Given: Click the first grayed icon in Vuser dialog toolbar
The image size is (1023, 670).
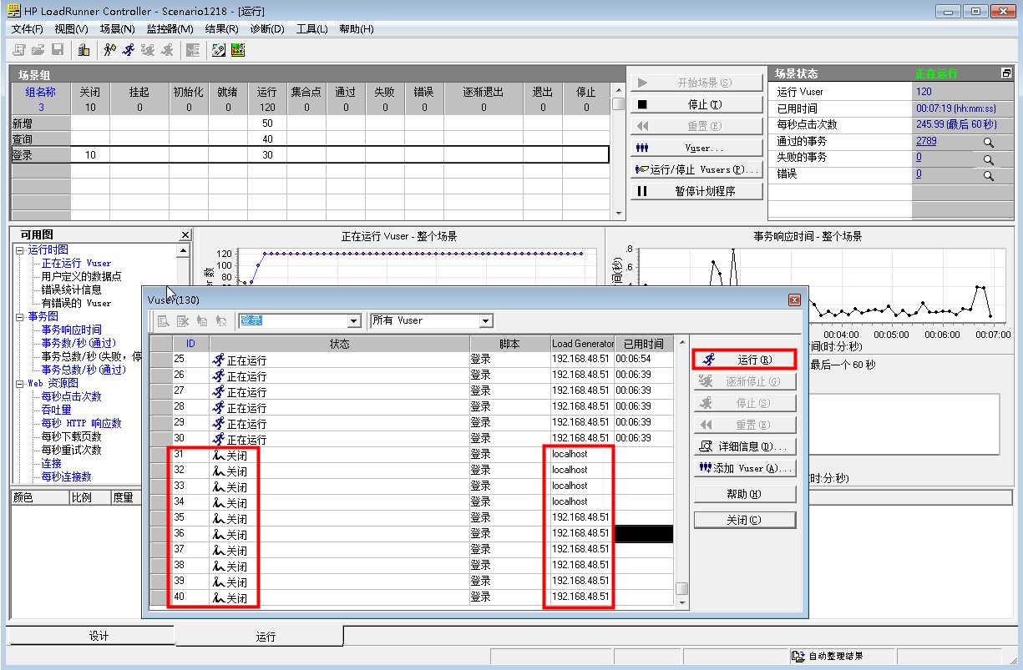Looking at the screenshot, I should pos(164,320).
